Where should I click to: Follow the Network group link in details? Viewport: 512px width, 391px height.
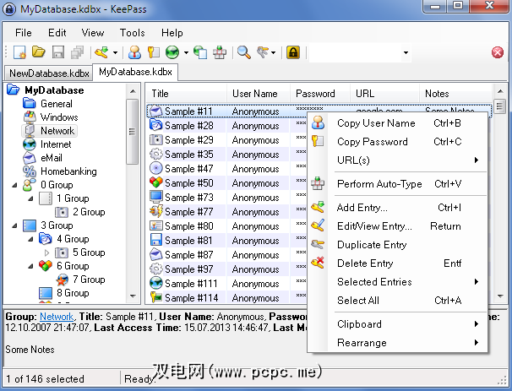(x=57, y=317)
